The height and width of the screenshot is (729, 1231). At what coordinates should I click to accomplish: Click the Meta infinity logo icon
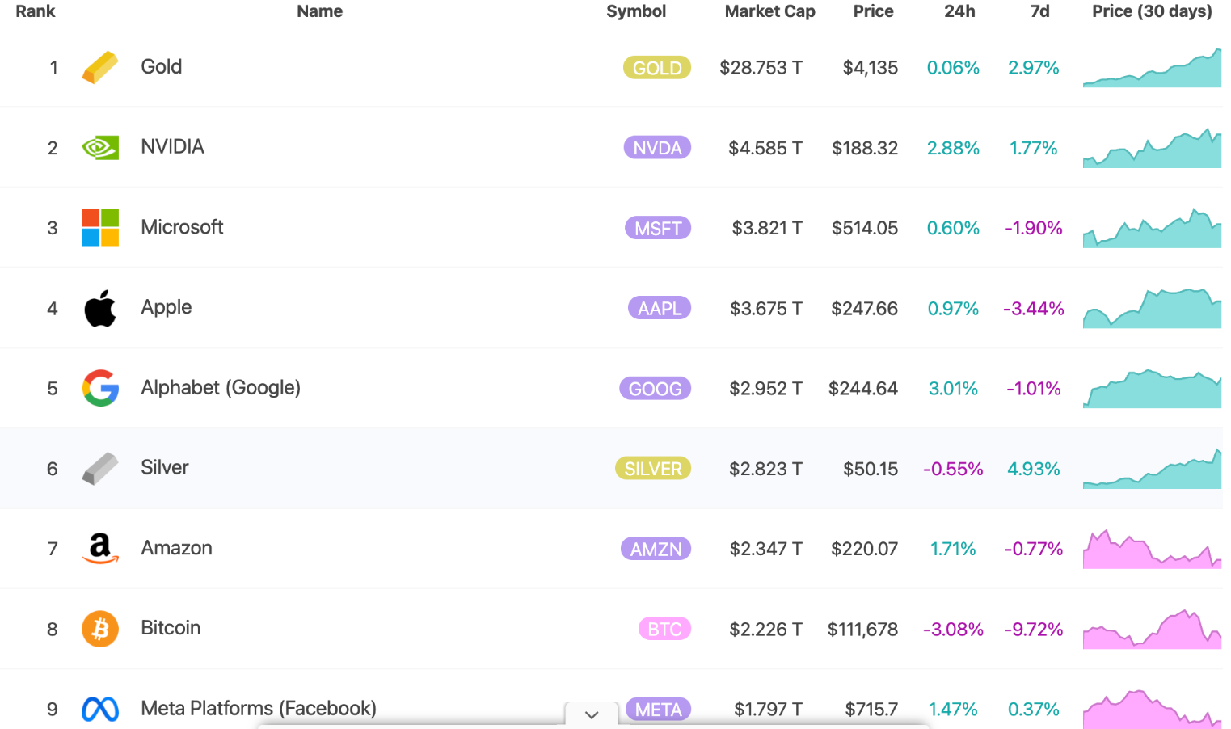pyautogui.click(x=99, y=708)
